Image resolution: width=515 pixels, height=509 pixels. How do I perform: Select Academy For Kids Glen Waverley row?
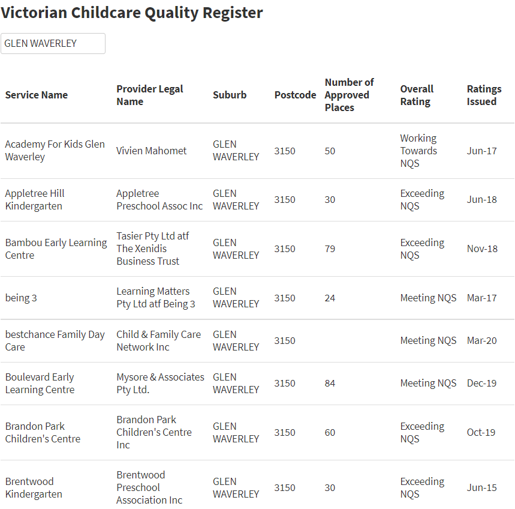[258, 151]
